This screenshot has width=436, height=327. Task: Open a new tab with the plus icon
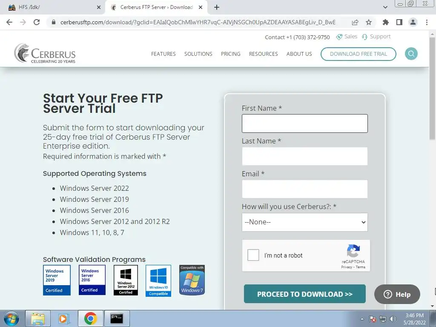[x=217, y=7]
